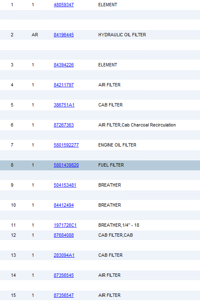200x301 pixels.
Task: Open cab filter part 87684088
Action: [64, 235]
